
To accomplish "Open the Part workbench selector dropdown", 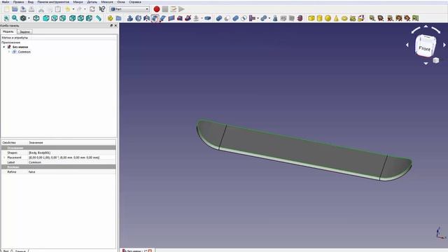I will click(129, 9).
